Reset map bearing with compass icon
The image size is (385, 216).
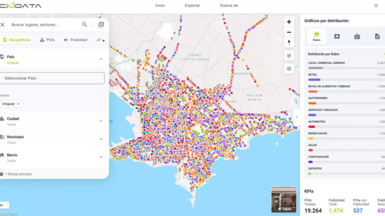[x=289, y=42]
